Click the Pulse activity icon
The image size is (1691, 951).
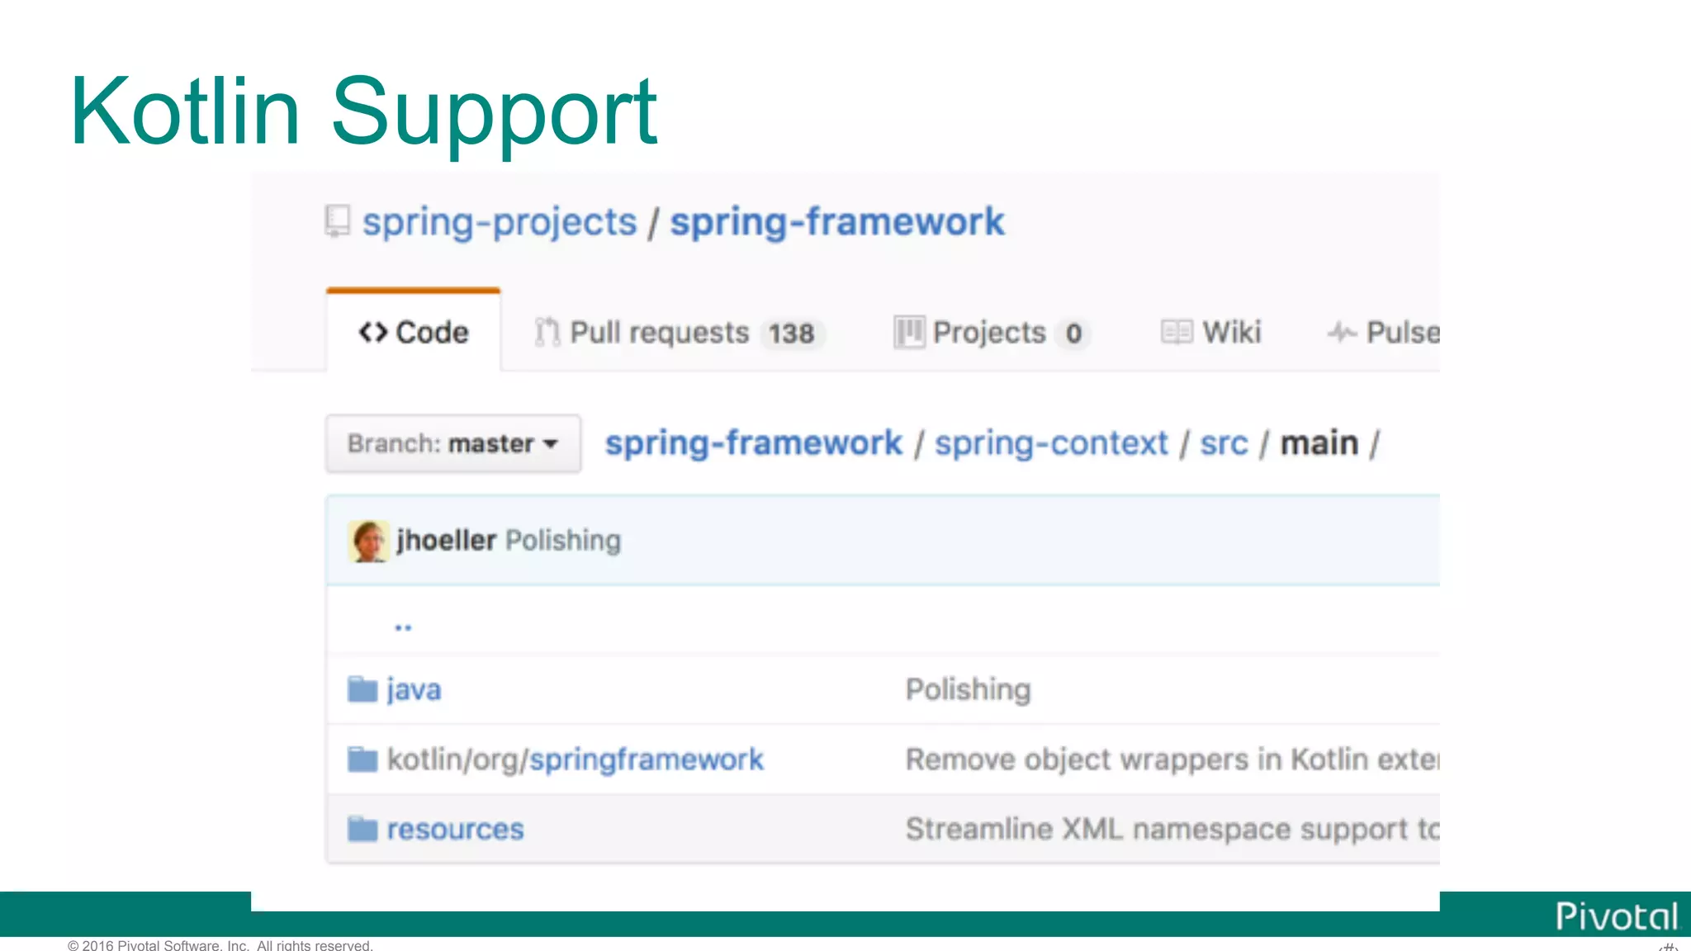(x=1342, y=333)
